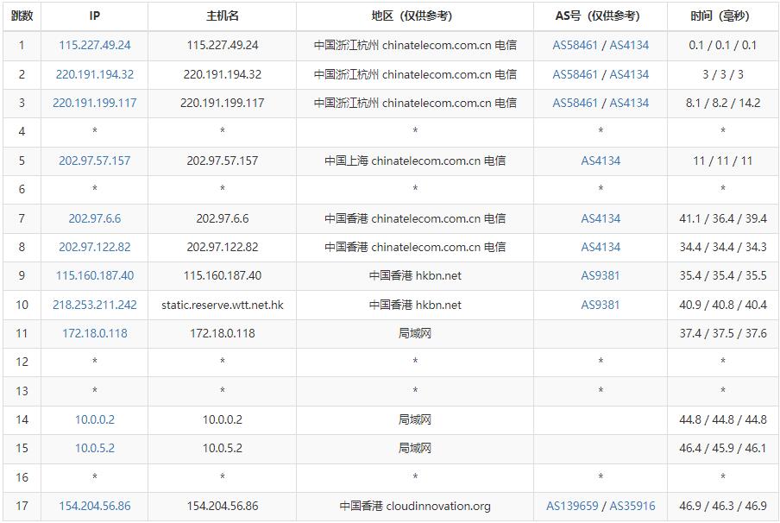Click hop 1 region 中国浙江杭州 chinatelecom.com.cn 电信
This screenshot has width=780, height=523.
pos(415,45)
